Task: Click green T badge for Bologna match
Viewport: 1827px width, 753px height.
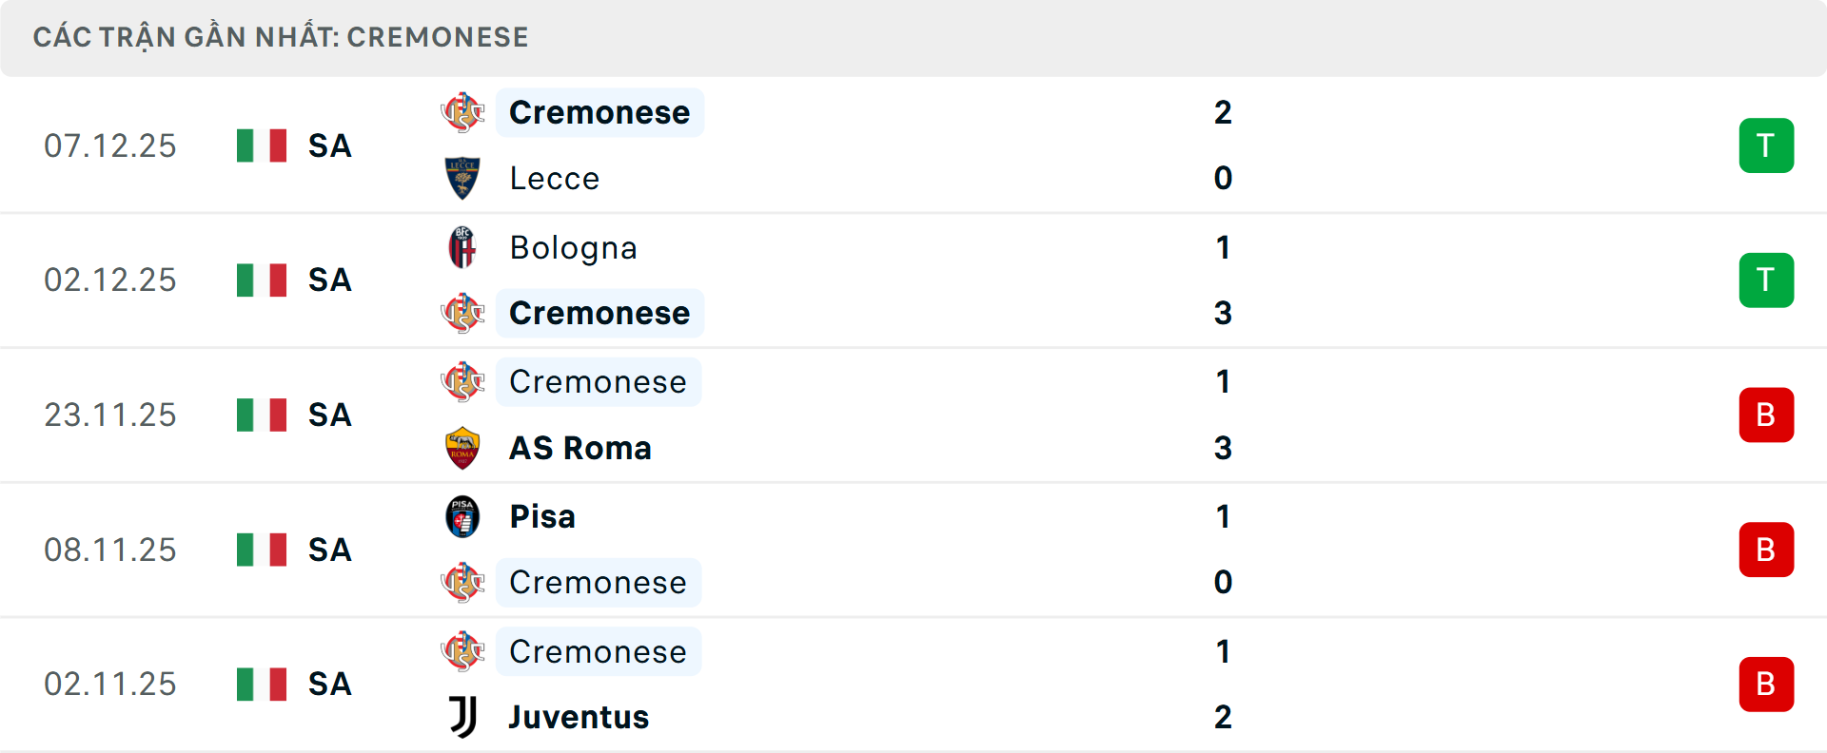Action: (1766, 280)
